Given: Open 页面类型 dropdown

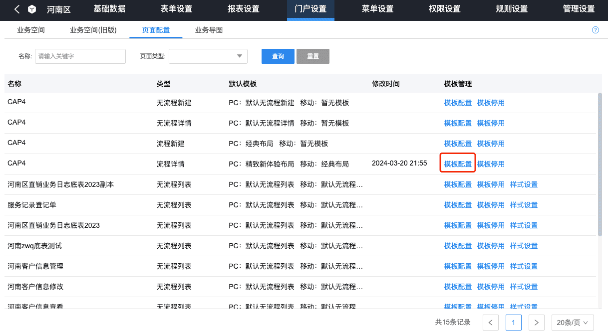Looking at the screenshot, I should click(208, 56).
